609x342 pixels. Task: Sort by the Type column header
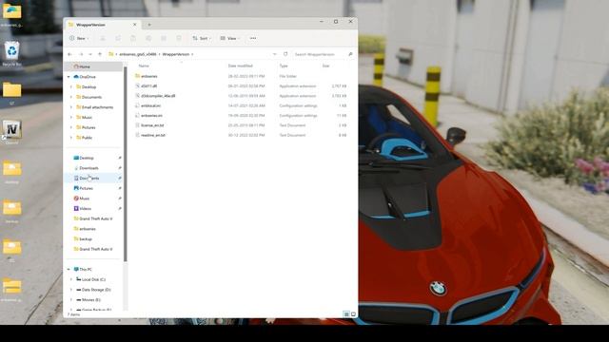click(284, 66)
